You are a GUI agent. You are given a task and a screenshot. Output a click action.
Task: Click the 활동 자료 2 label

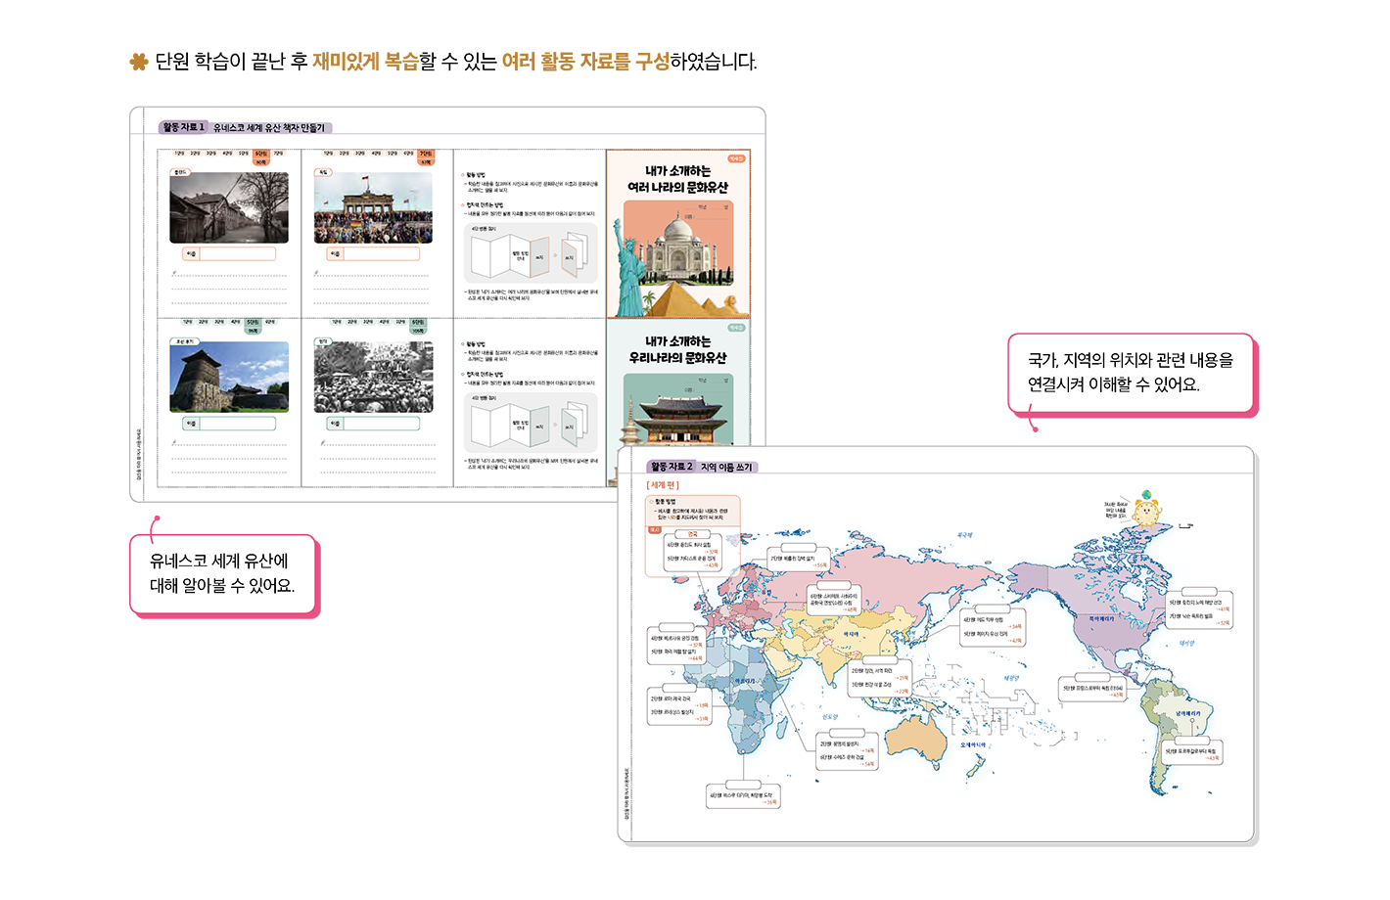pyautogui.click(x=672, y=467)
